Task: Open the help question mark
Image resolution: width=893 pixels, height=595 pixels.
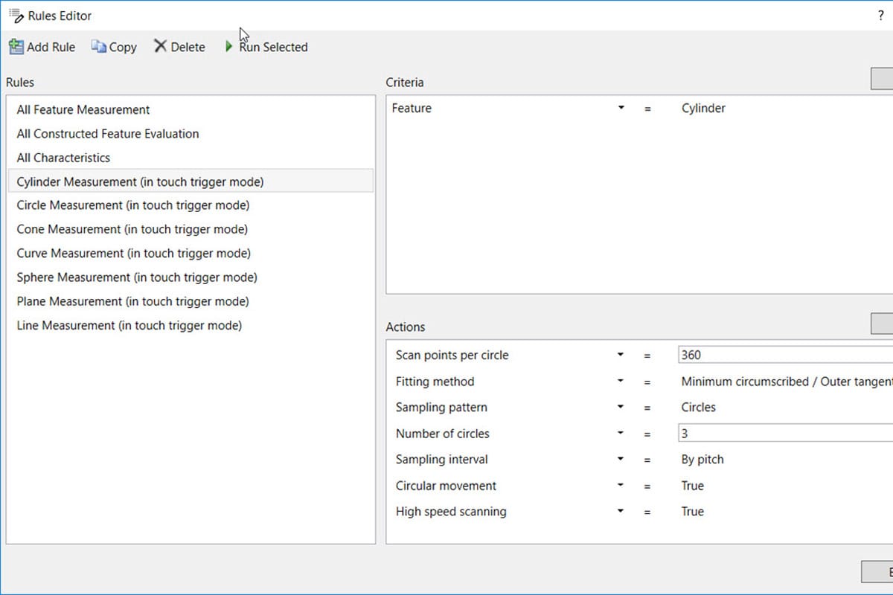Action: click(x=880, y=16)
